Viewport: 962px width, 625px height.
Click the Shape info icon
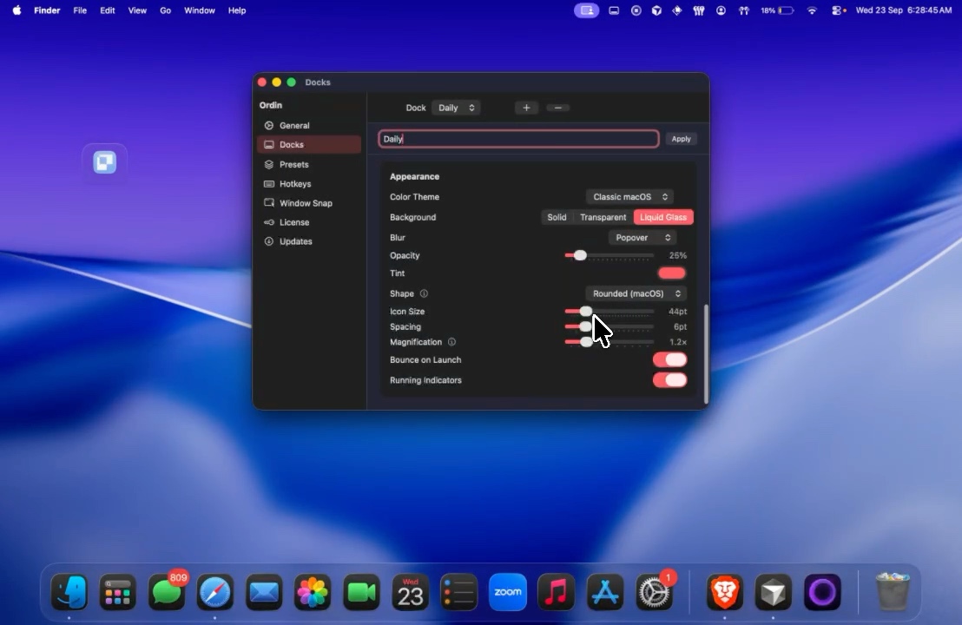click(424, 293)
